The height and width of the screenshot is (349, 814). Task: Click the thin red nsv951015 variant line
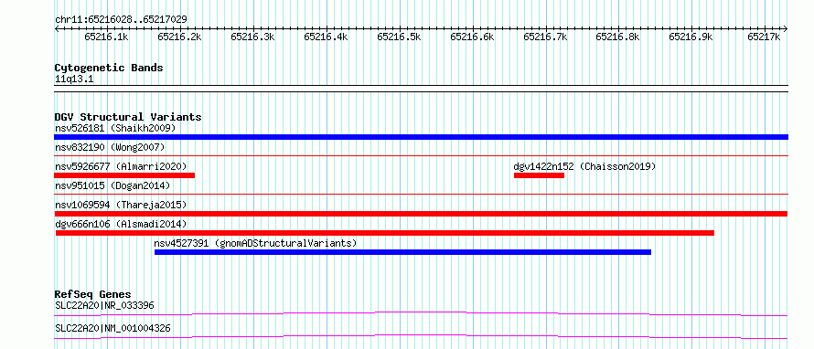(421, 194)
